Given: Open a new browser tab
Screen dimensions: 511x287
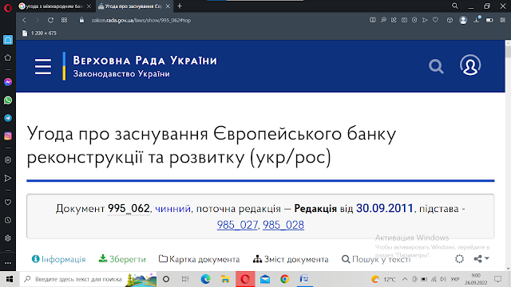Looking at the screenshot, I should coord(180,6).
